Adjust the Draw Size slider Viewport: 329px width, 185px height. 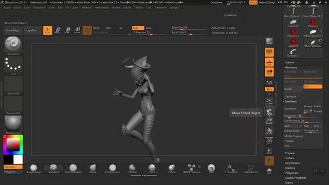coord(190,28)
